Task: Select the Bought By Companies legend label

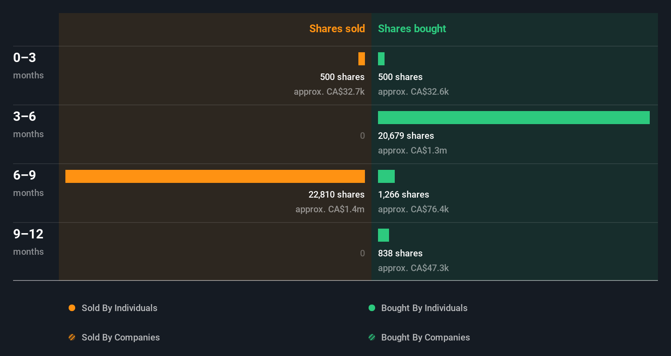Action: coord(425,337)
